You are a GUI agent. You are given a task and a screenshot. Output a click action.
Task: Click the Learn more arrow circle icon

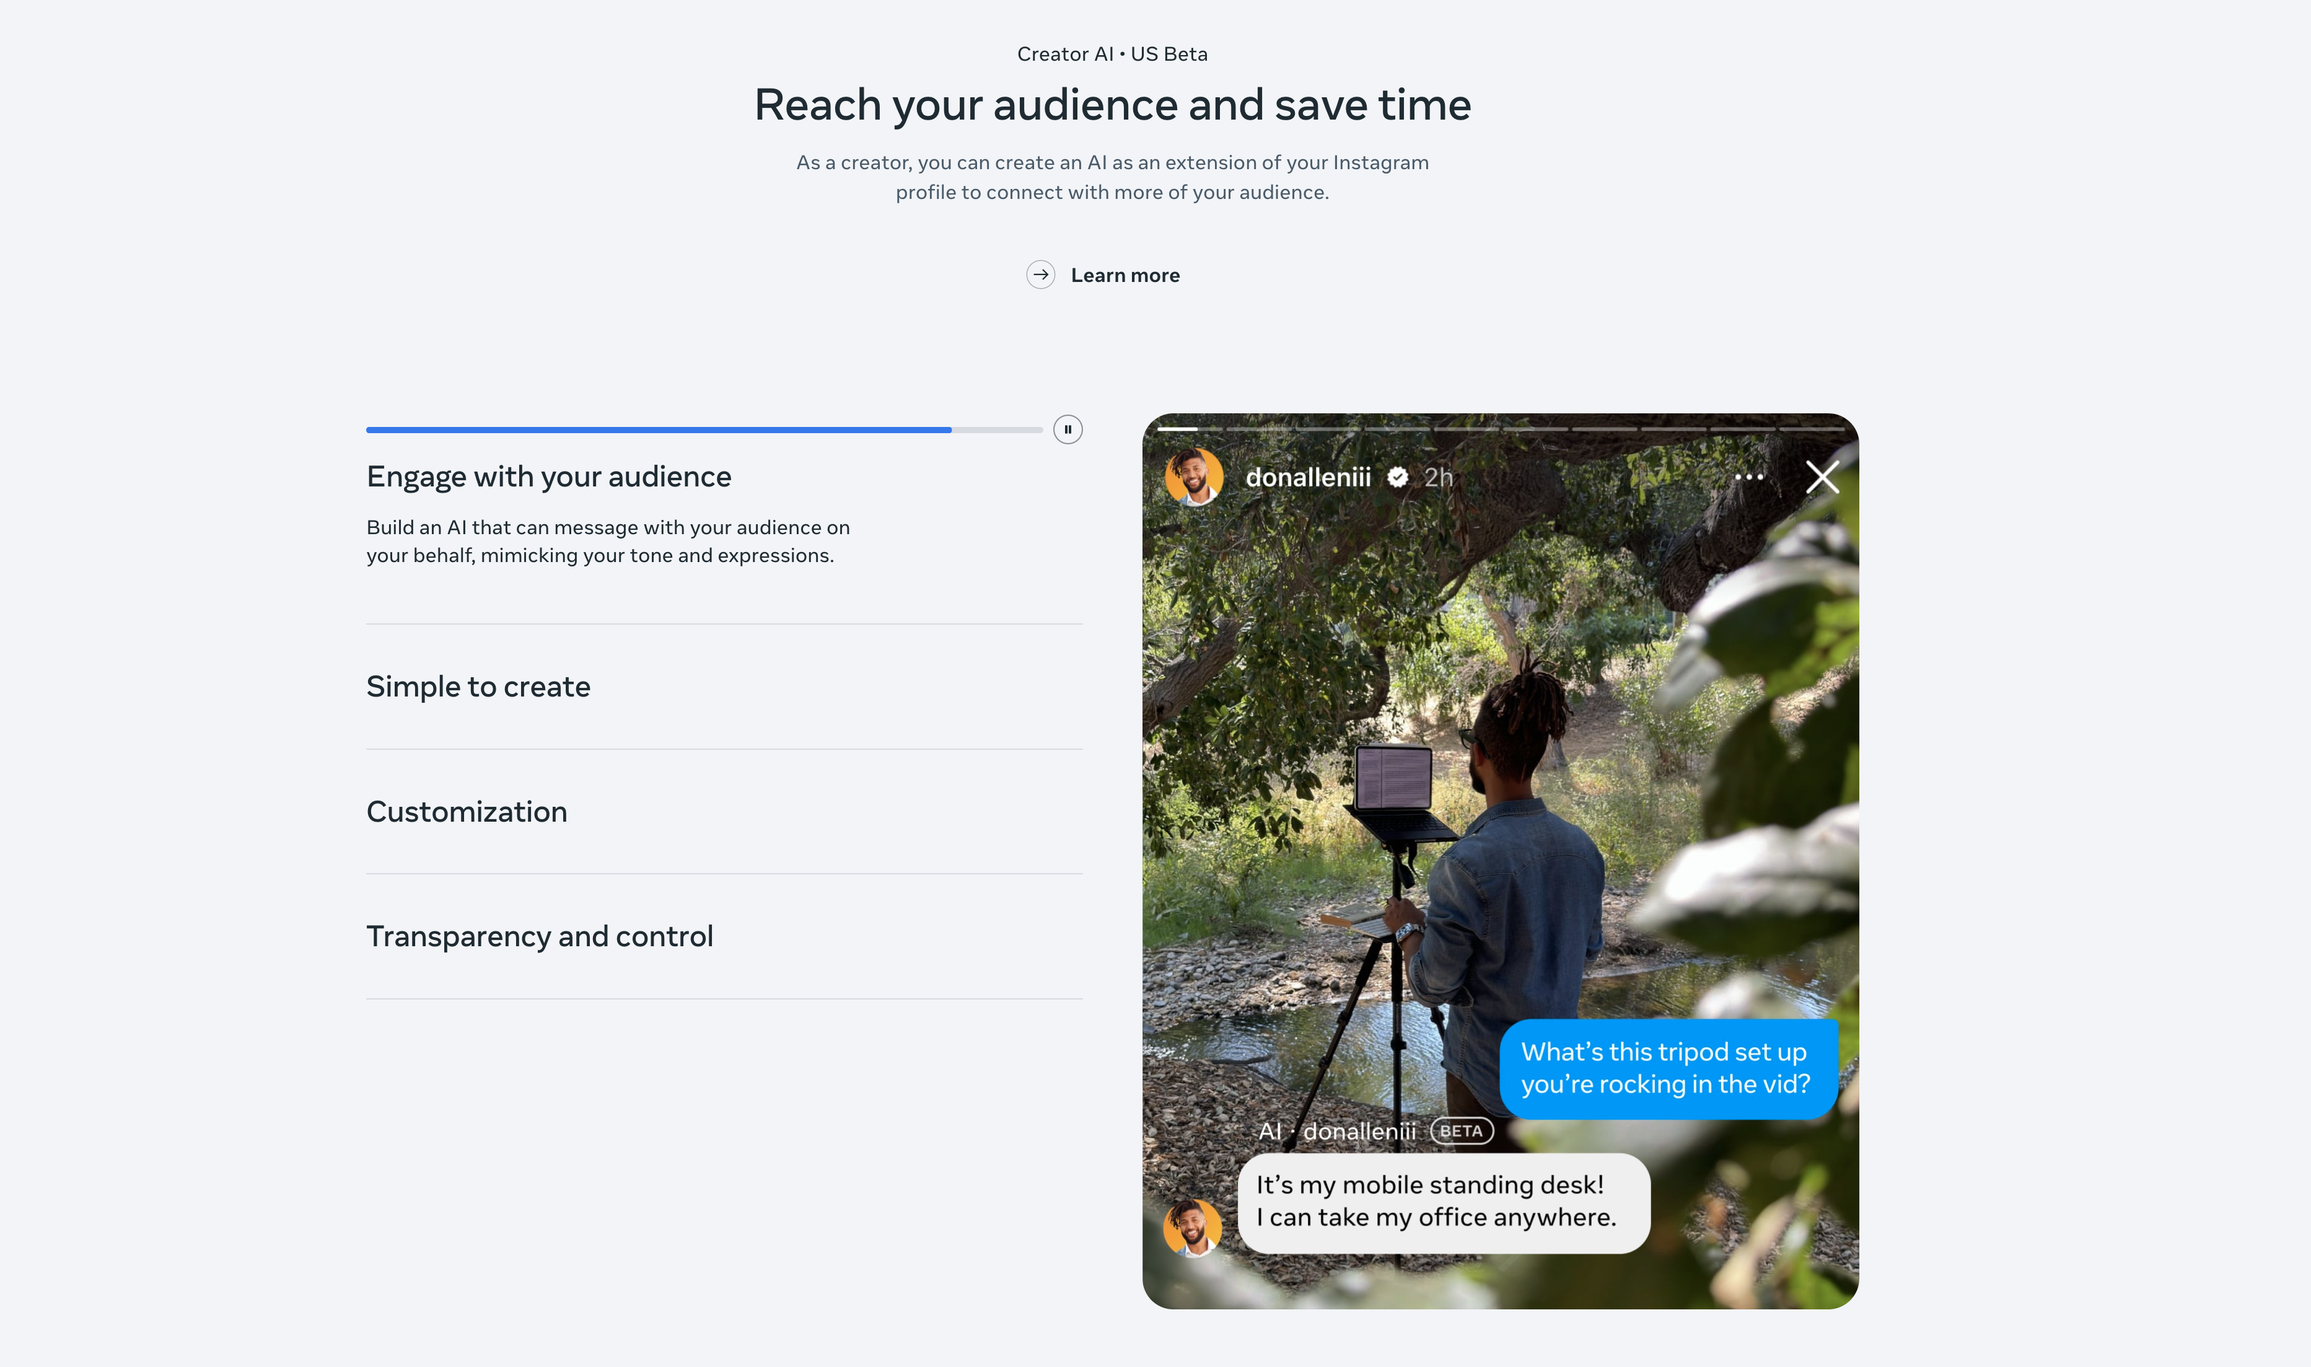1040,275
